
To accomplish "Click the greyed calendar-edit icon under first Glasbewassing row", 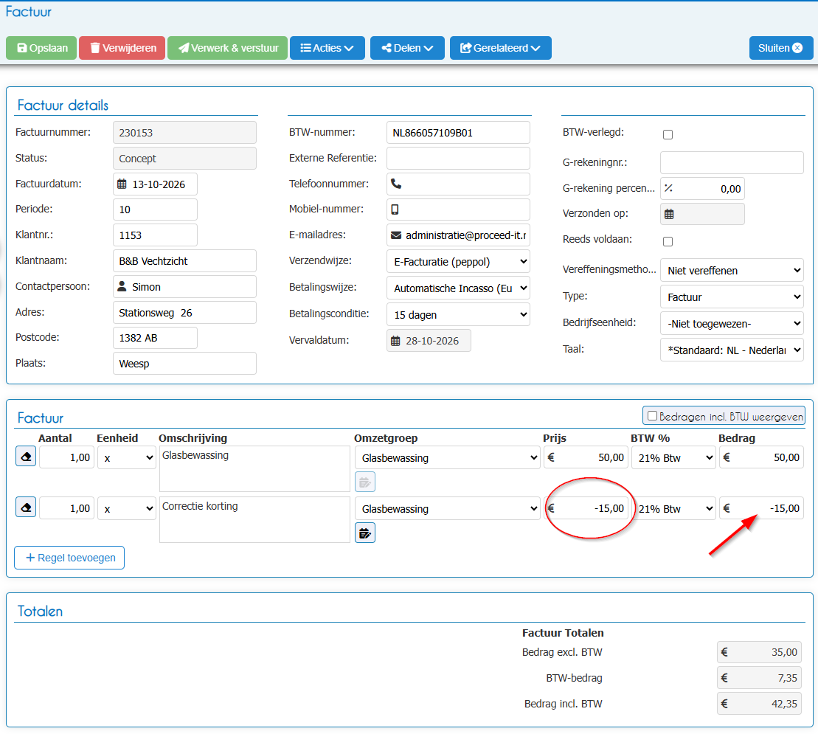I will click(365, 482).
